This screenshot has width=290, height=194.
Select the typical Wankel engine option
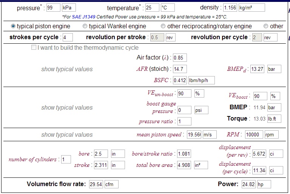[85, 26]
